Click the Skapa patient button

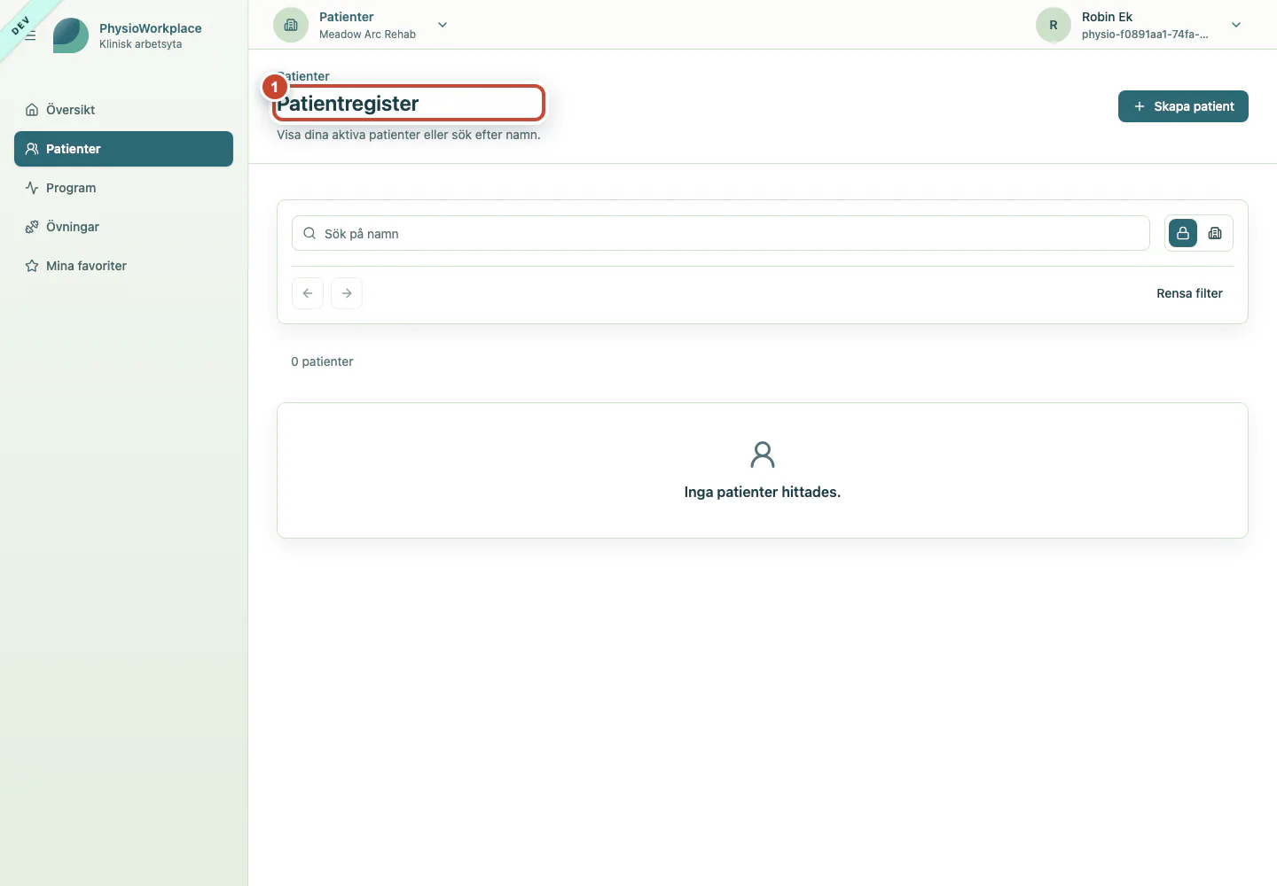pos(1183,106)
